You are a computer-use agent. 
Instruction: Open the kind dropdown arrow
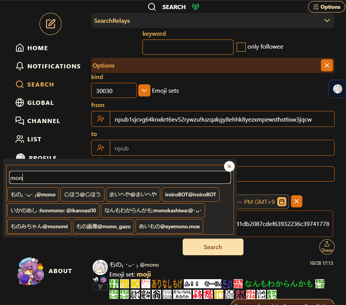pos(144,90)
